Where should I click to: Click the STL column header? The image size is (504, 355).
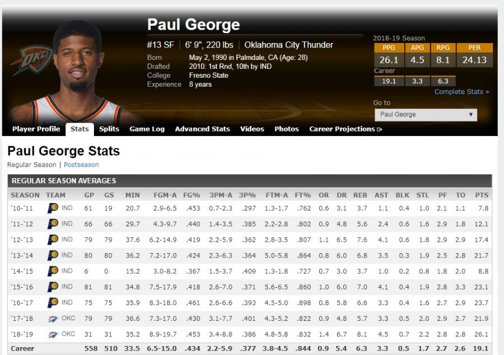click(423, 195)
